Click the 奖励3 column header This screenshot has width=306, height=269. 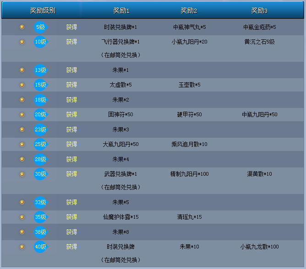(x=259, y=11)
